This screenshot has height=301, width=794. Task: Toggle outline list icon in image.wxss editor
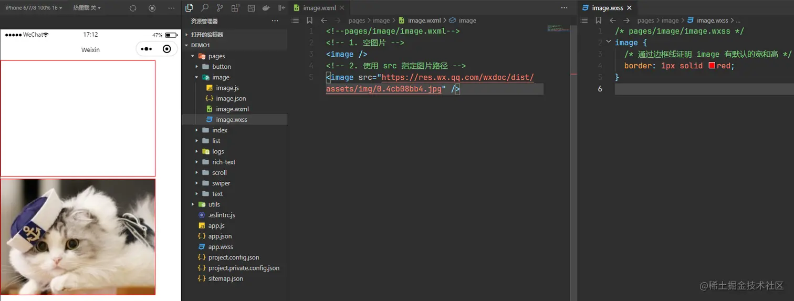pyautogui.click(x=584, y=20)
